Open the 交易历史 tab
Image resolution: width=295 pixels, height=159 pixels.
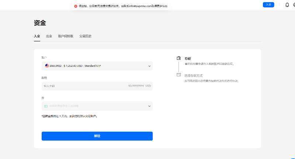[86, 36]
